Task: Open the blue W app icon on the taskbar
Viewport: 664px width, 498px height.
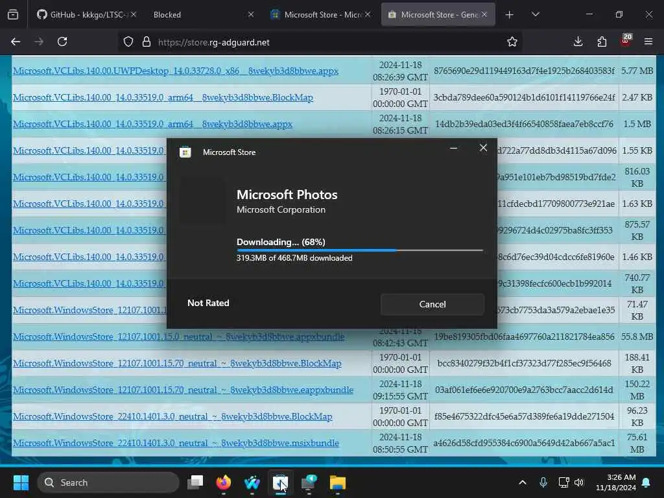Action: [x=252, y=482]
